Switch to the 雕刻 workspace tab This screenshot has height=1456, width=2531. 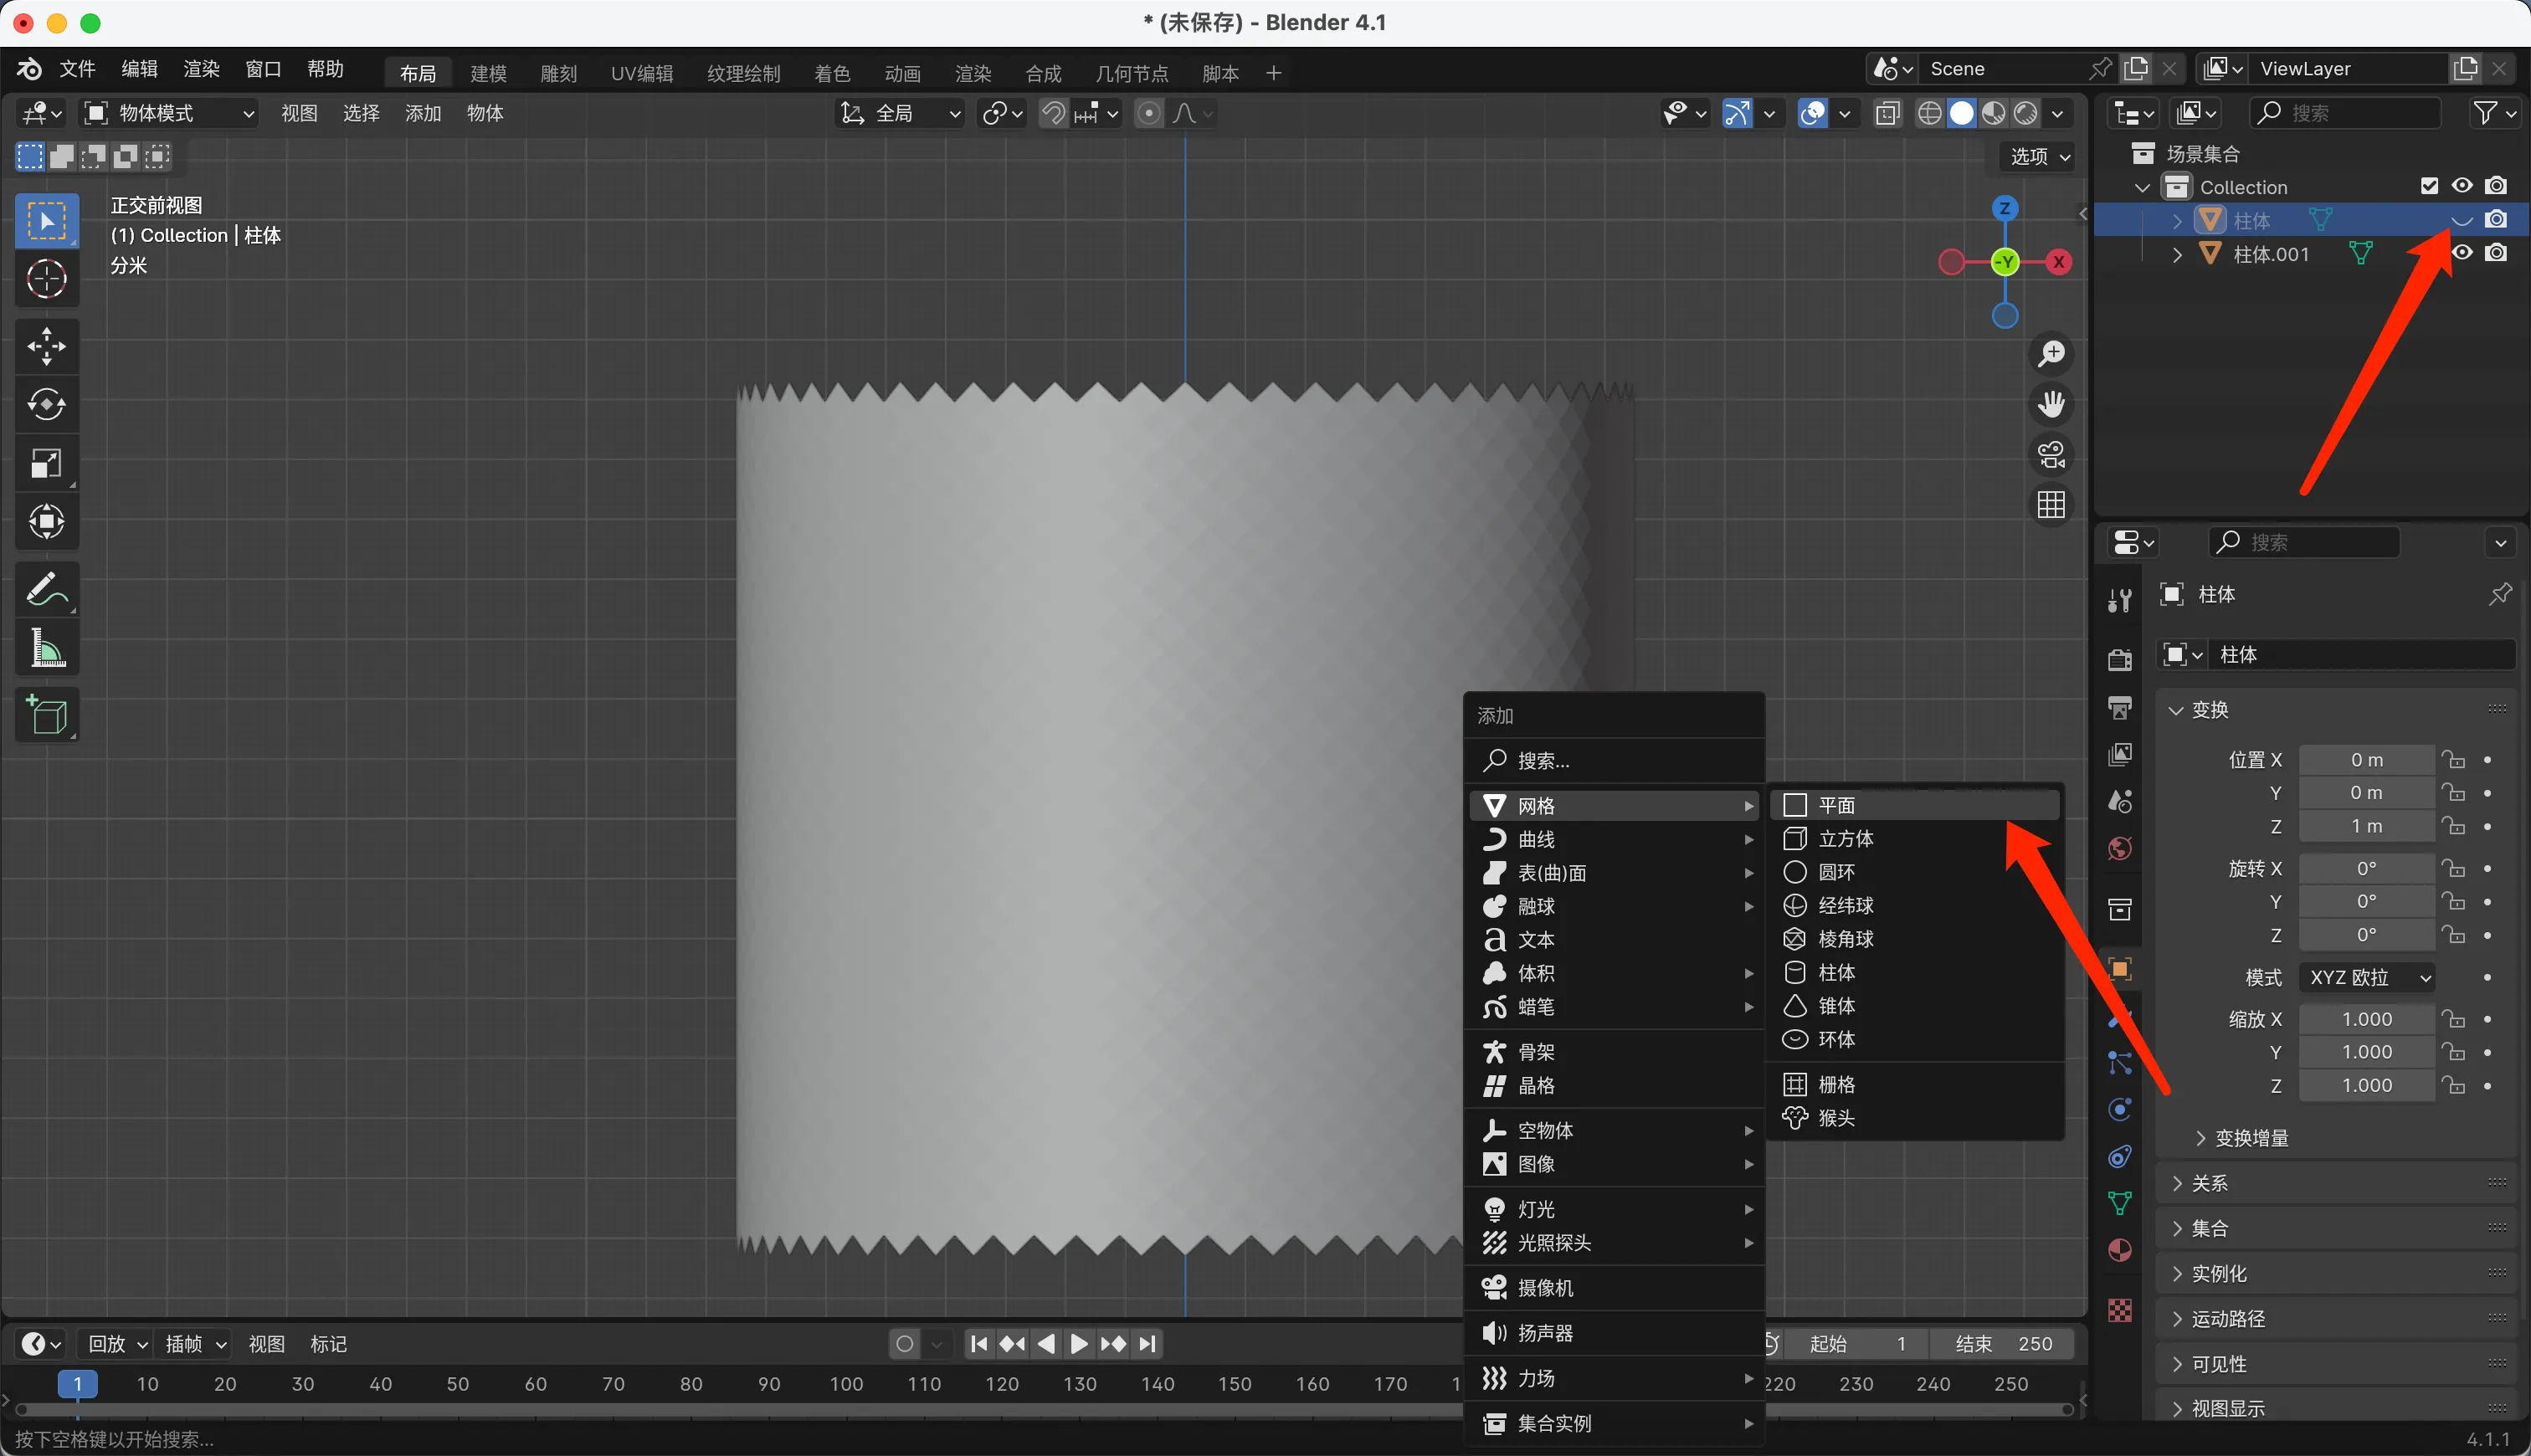click(558, 73)
